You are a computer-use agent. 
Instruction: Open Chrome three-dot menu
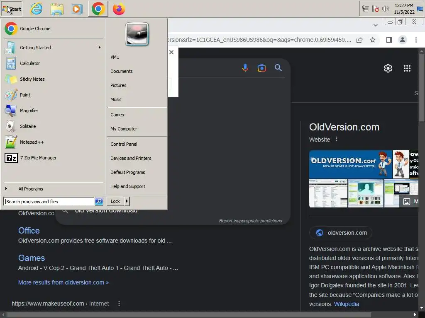click(x=416, y=40)
